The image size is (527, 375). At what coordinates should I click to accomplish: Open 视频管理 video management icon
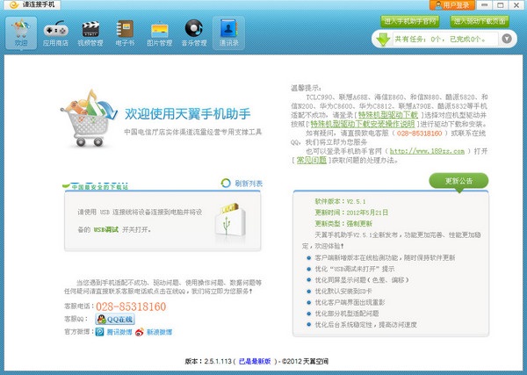pyautogui.click(x=90, y=32)
